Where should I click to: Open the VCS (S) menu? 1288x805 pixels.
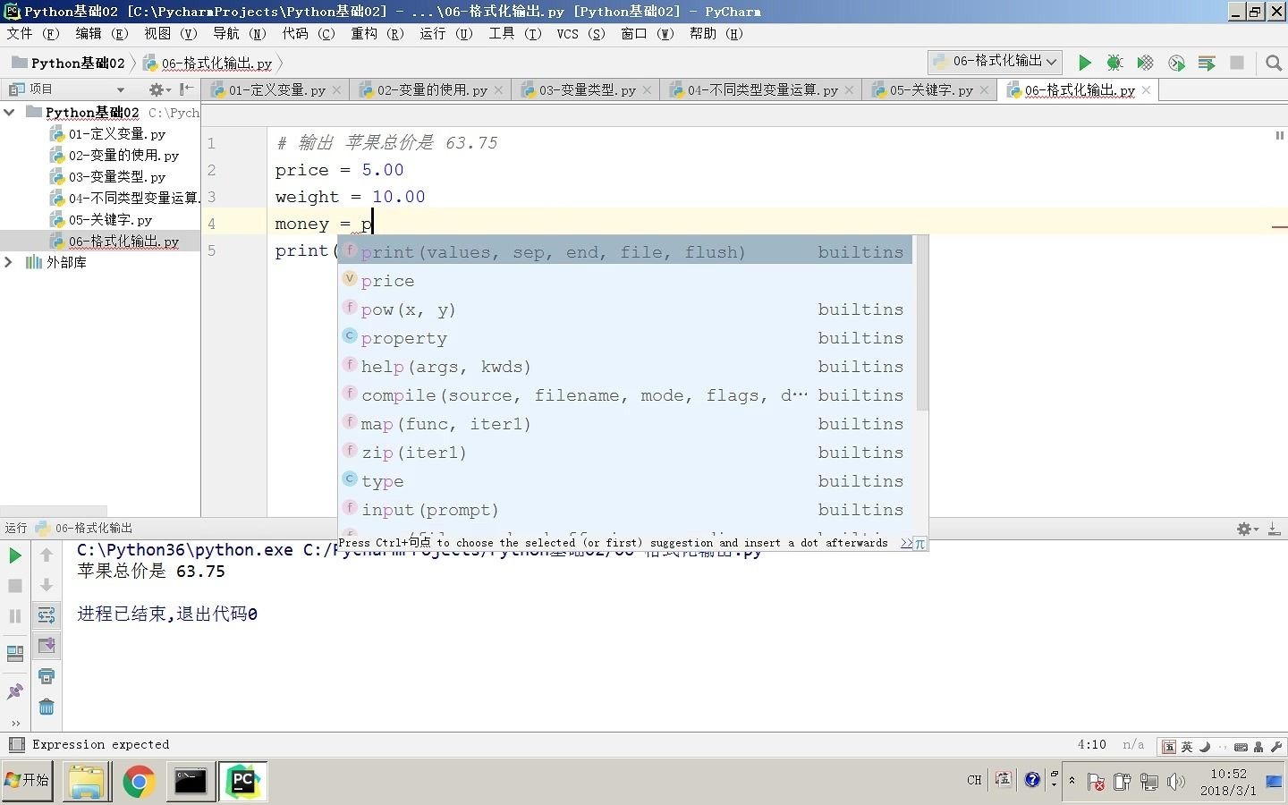coord(581,34)
